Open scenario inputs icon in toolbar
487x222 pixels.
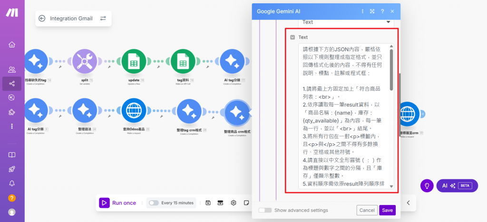point(221,203)
